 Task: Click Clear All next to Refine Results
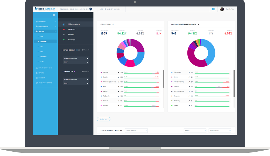pos(85,50)
